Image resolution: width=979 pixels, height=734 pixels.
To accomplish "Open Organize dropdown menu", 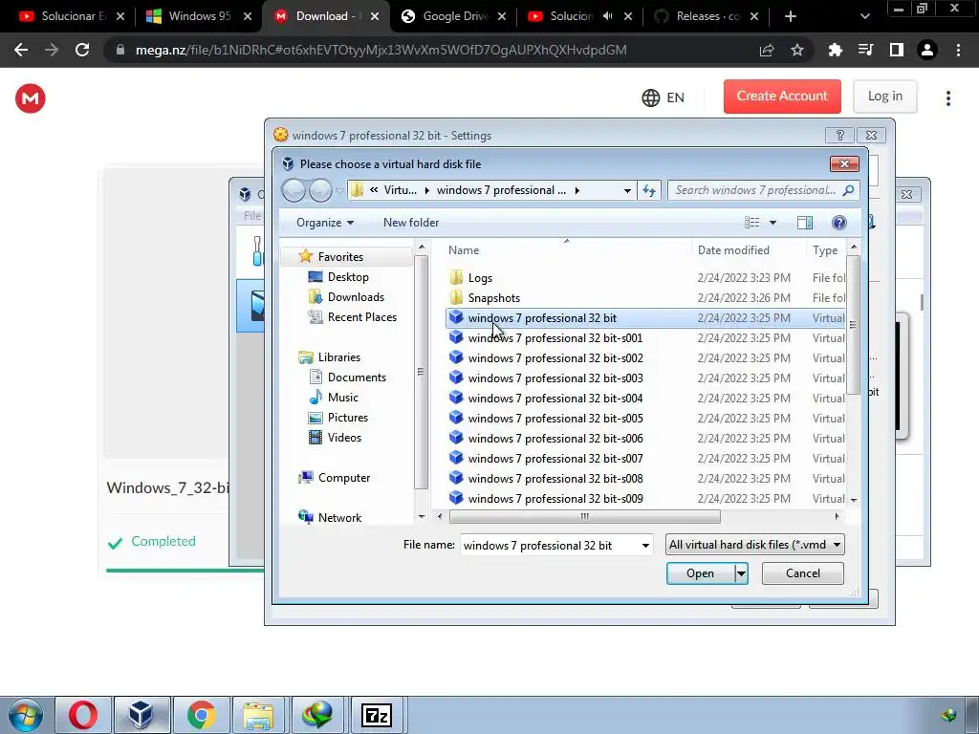I will coord(325,222).
